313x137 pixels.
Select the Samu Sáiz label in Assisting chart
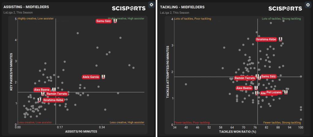[x=104, y=21]
